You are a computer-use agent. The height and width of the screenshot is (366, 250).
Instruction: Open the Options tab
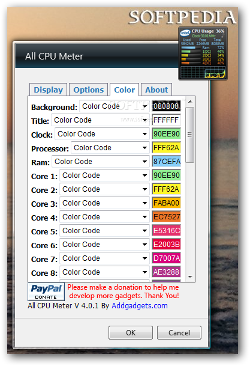(x=89, y=90)
